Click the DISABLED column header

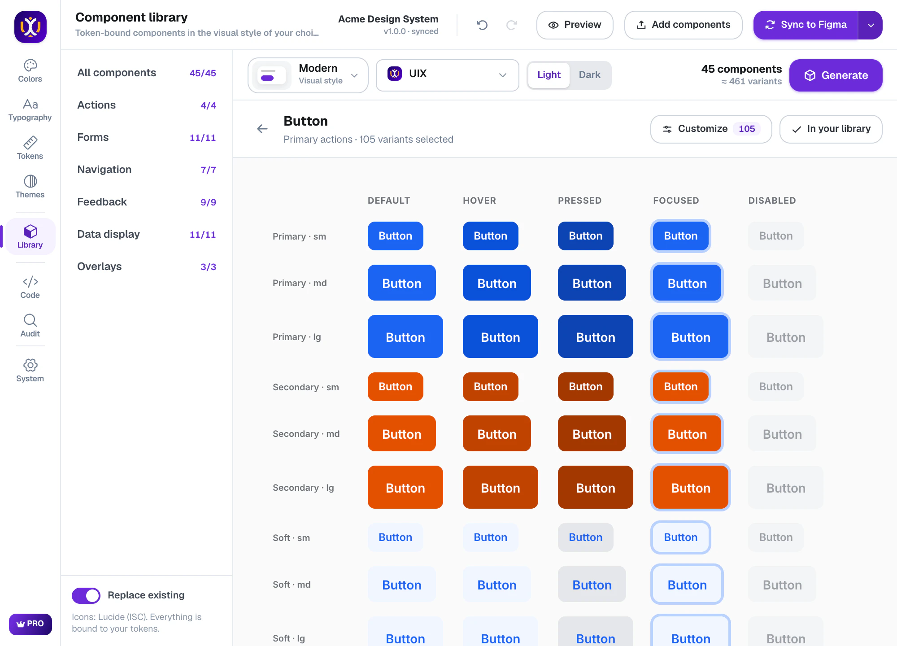[x=772, y=201]
